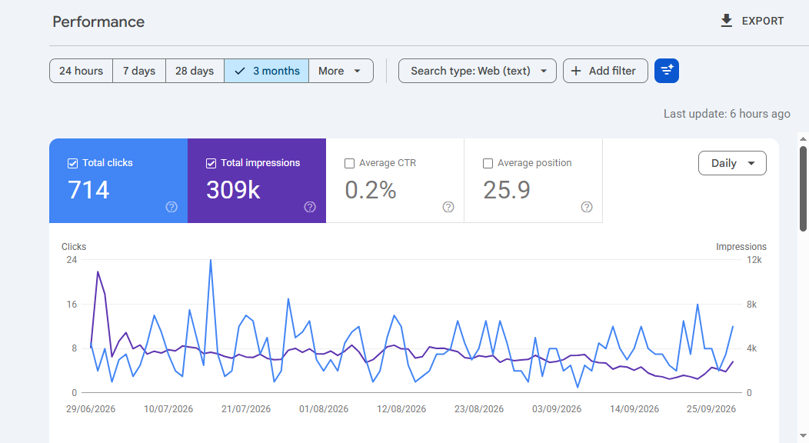The width and height of the screenshot is (809, 443).
Task: Click the 21/07/2026 date axis label
Action: click(246, 409)
